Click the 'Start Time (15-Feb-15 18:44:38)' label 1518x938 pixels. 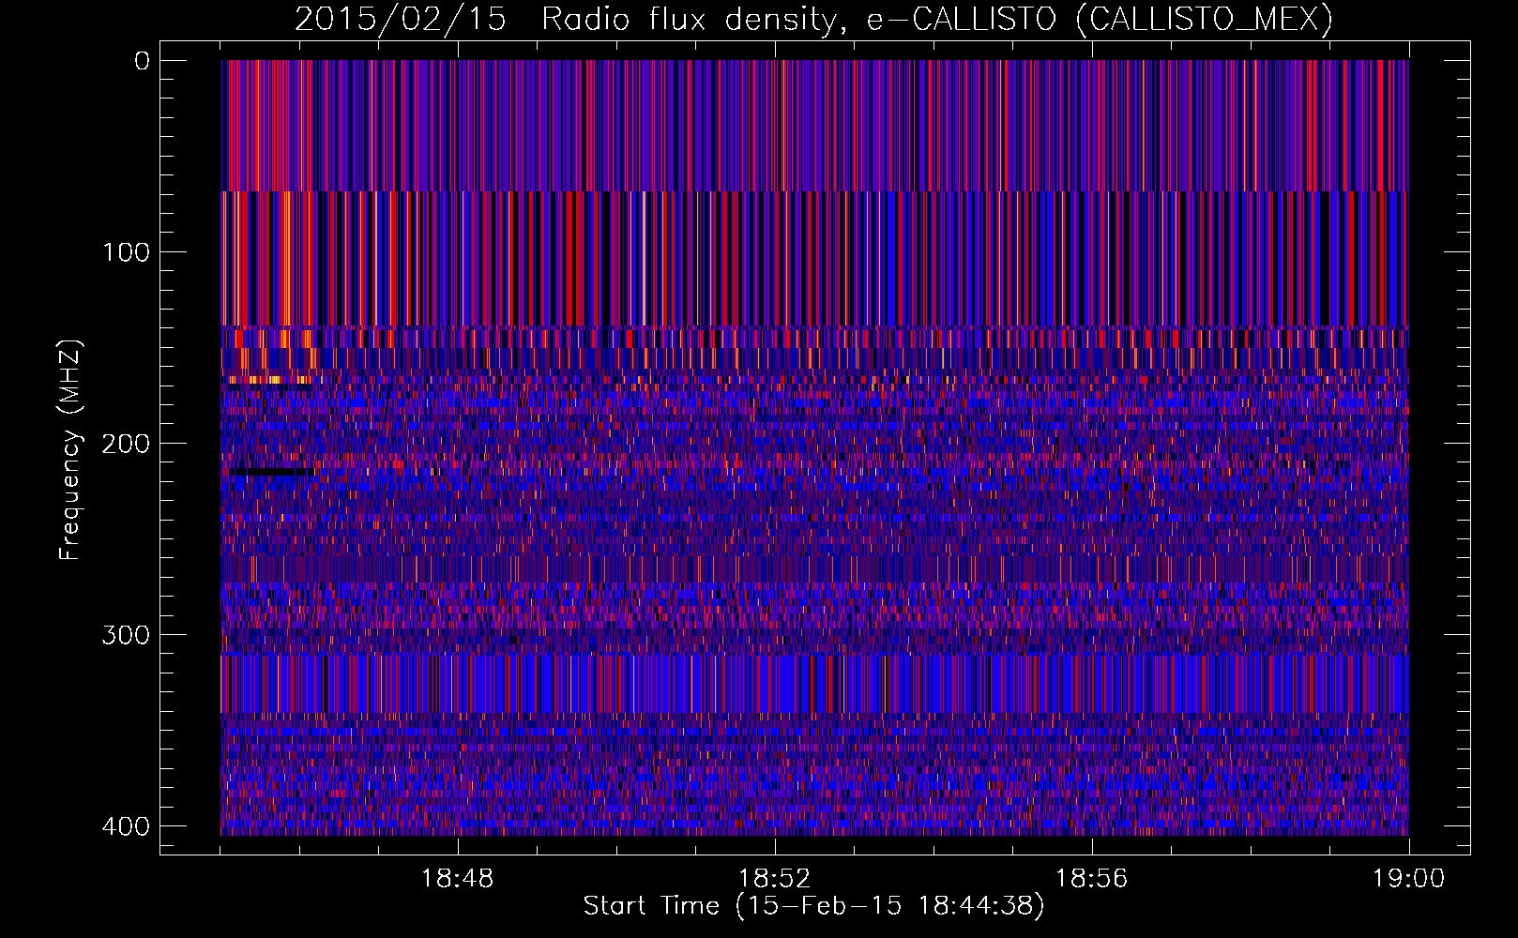tap(813, 906)
